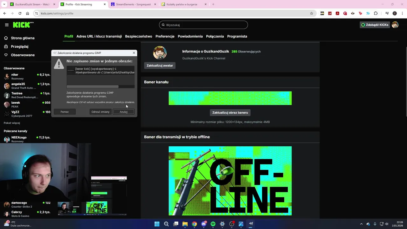
Task: Click the W extension icon in toolbar
Action: (x=322, y=13)
